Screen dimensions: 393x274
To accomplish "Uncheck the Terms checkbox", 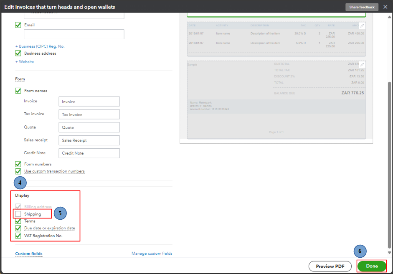I will (18, 221).
